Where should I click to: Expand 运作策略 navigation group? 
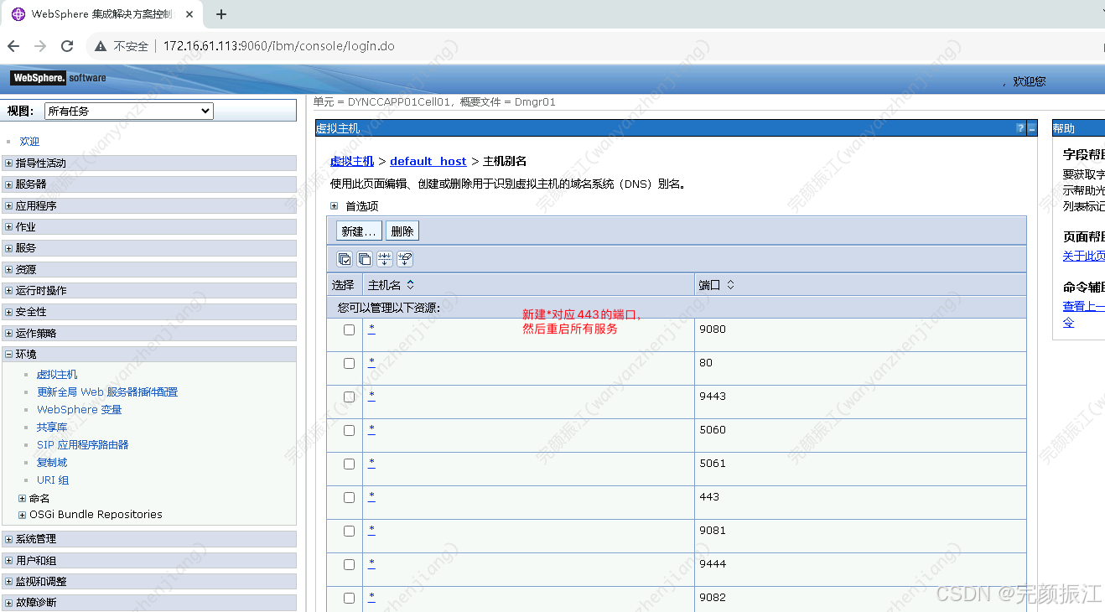9,334
